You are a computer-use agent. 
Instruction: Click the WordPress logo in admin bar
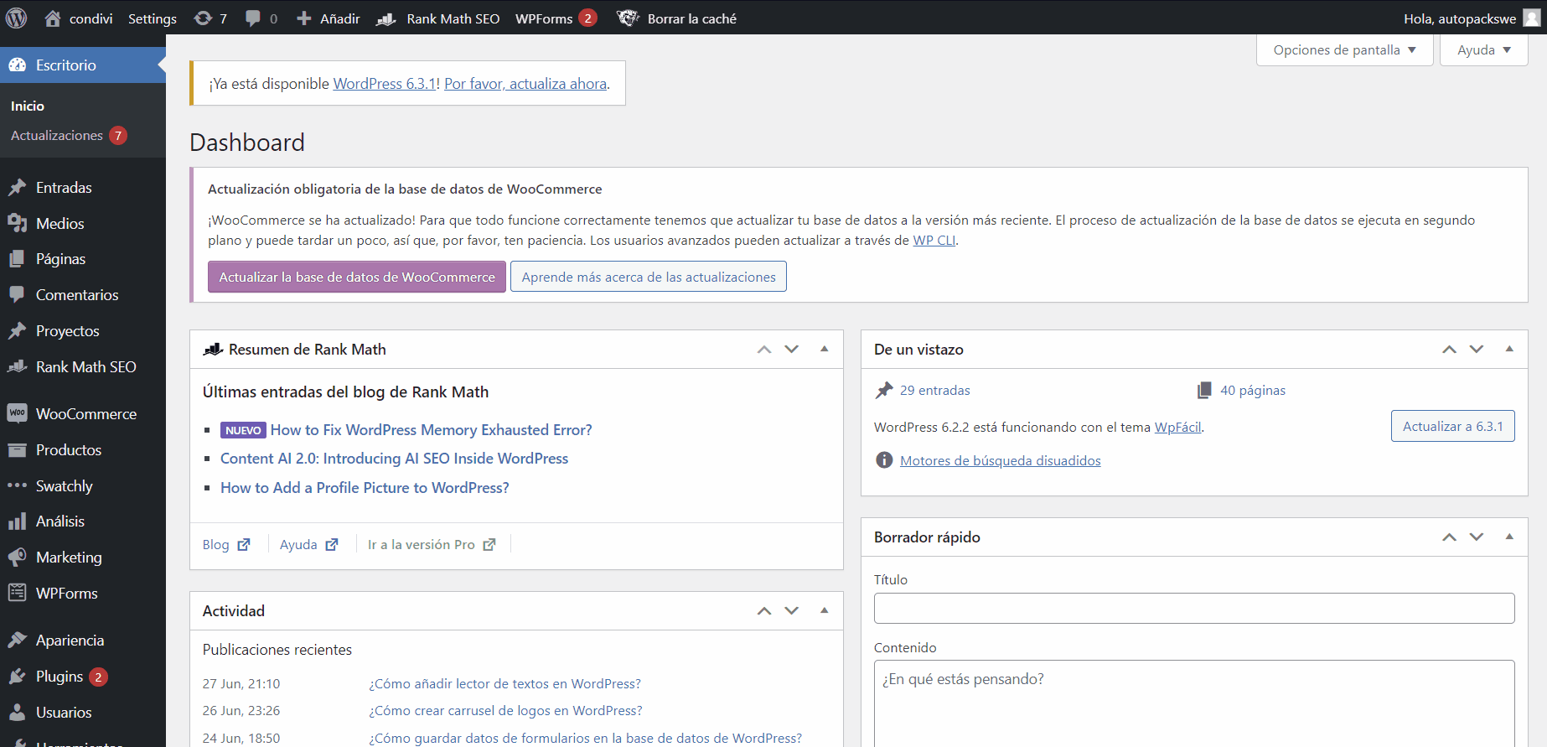17,18
